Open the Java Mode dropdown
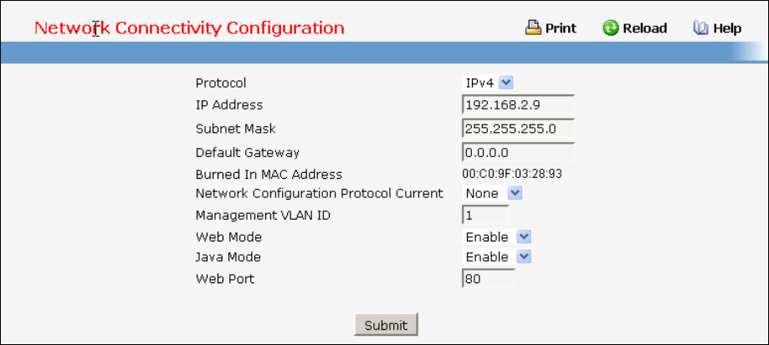Viewport: 769px width, 345px height. (x=525, y=256)
